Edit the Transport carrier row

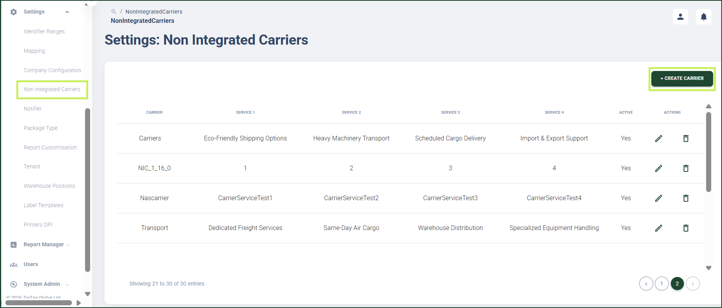(659, 228)
